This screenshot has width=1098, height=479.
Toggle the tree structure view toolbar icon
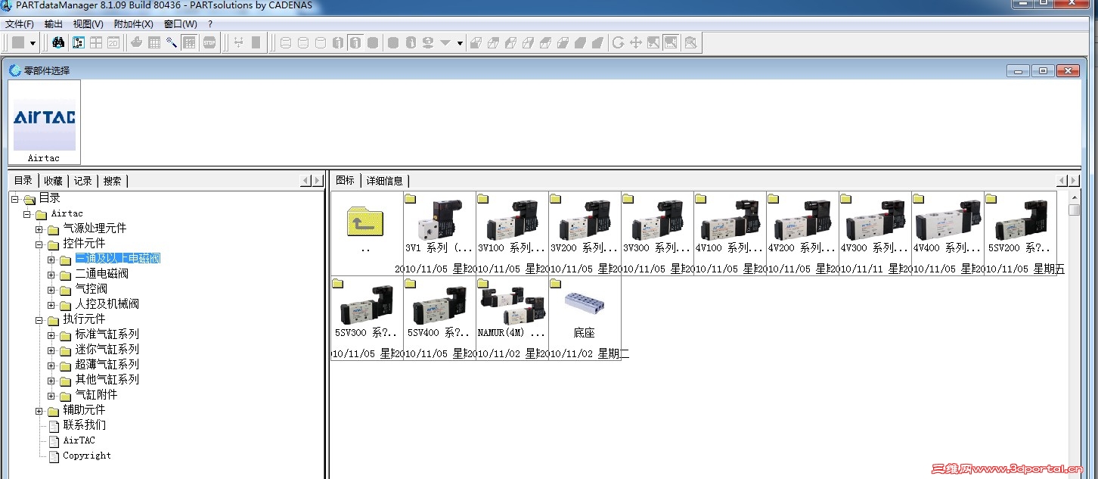point(79,42)
